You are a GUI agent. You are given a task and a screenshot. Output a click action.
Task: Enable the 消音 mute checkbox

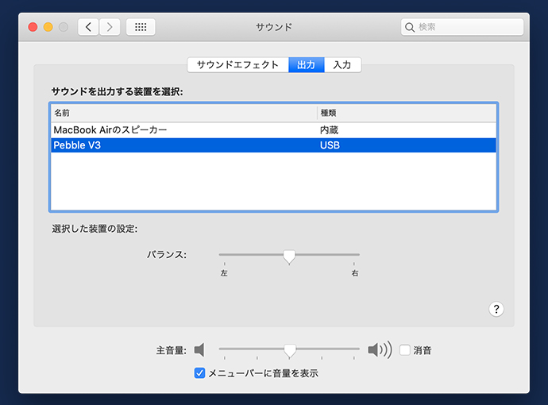[405, 350]
